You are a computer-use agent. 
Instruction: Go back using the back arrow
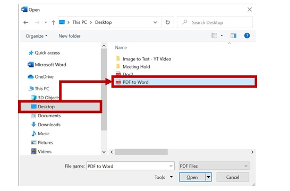26,22
